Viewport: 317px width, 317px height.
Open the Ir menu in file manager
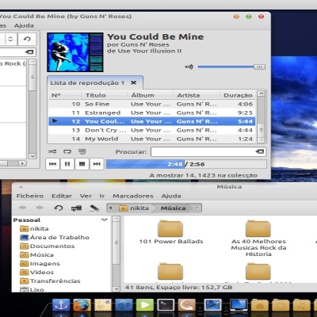click(x=102, y=196)
